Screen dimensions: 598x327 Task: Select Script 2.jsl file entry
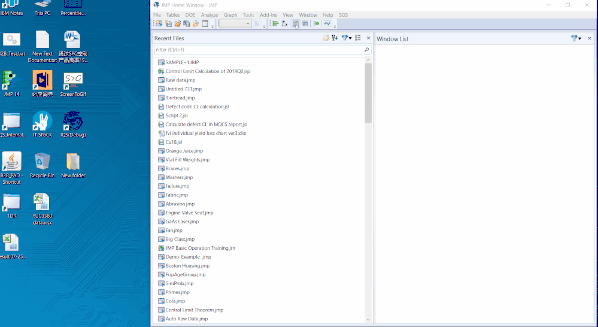173,115
